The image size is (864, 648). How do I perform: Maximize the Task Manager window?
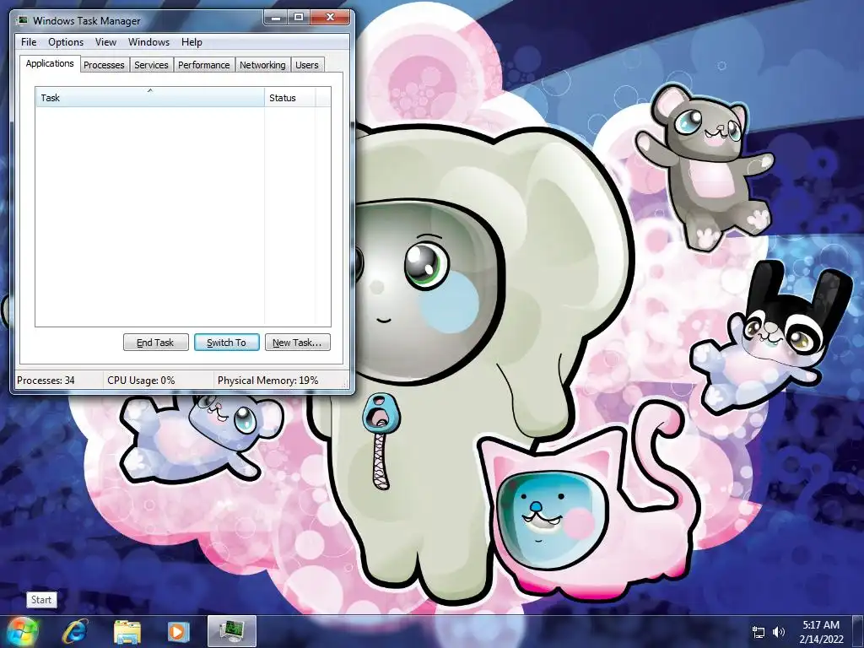coord(299,18)
